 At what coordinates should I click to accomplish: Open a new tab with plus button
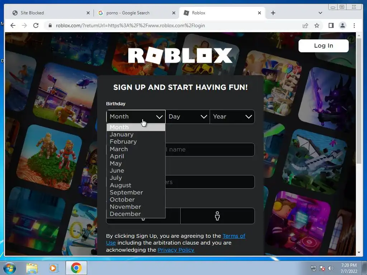point(273,13)
